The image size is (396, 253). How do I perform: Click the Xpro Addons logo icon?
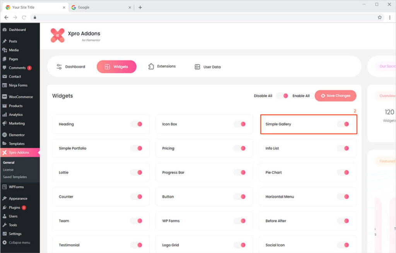coord(58,36)
